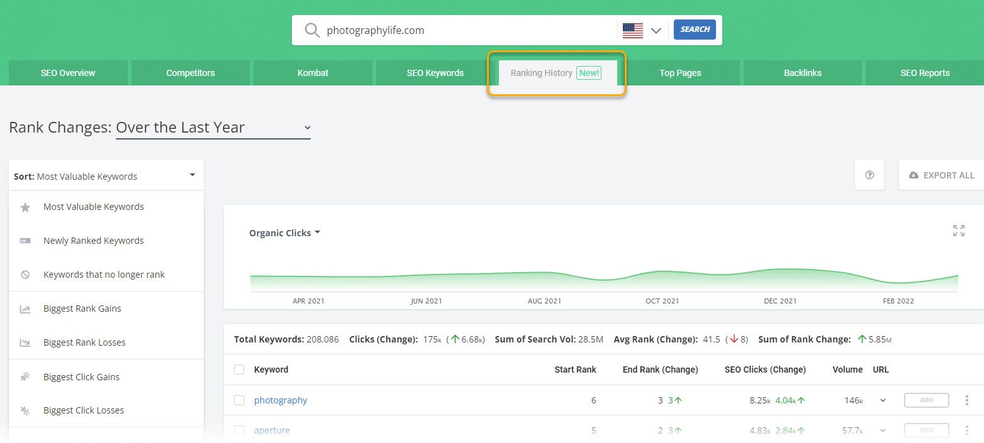Click the help question mark icon
The image size is (984, 443).
[x=869, y=175]
